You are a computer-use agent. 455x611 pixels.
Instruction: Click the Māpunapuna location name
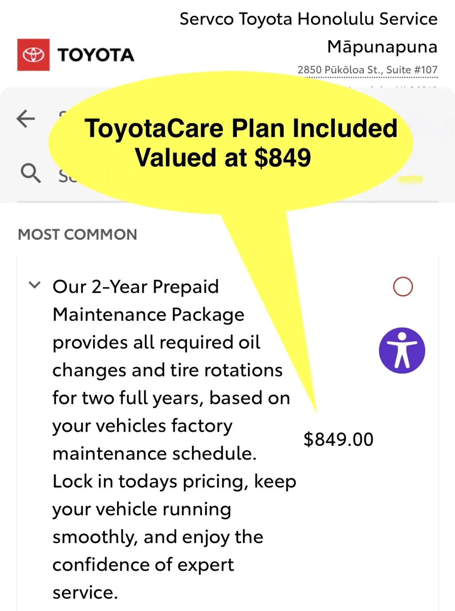382,47
